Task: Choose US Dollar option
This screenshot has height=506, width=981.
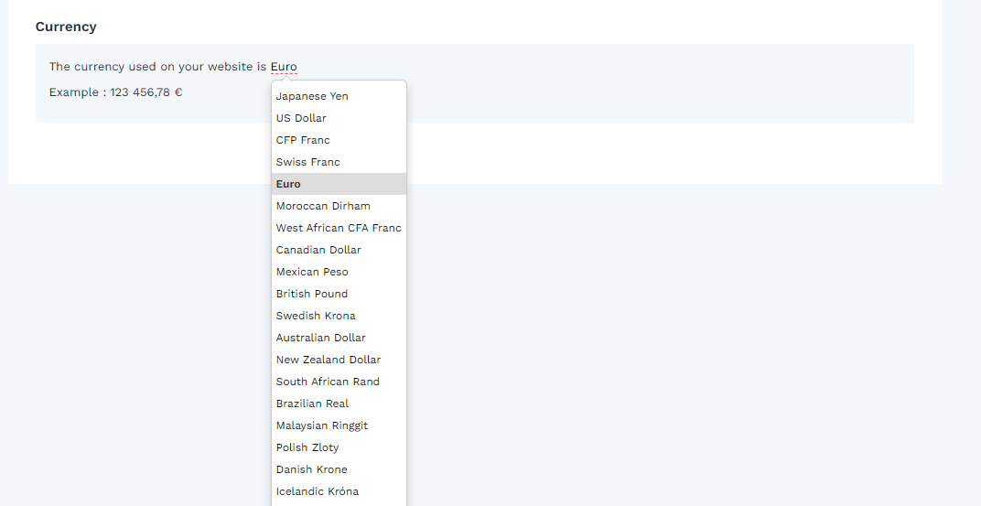Action: 339,118
